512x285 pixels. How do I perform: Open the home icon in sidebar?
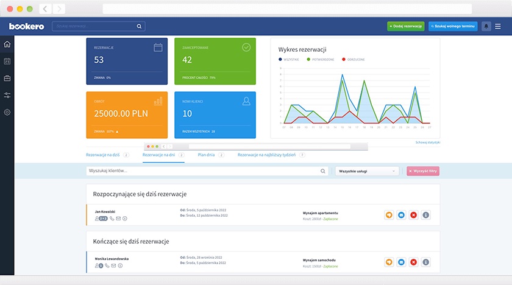click(7, 44)
